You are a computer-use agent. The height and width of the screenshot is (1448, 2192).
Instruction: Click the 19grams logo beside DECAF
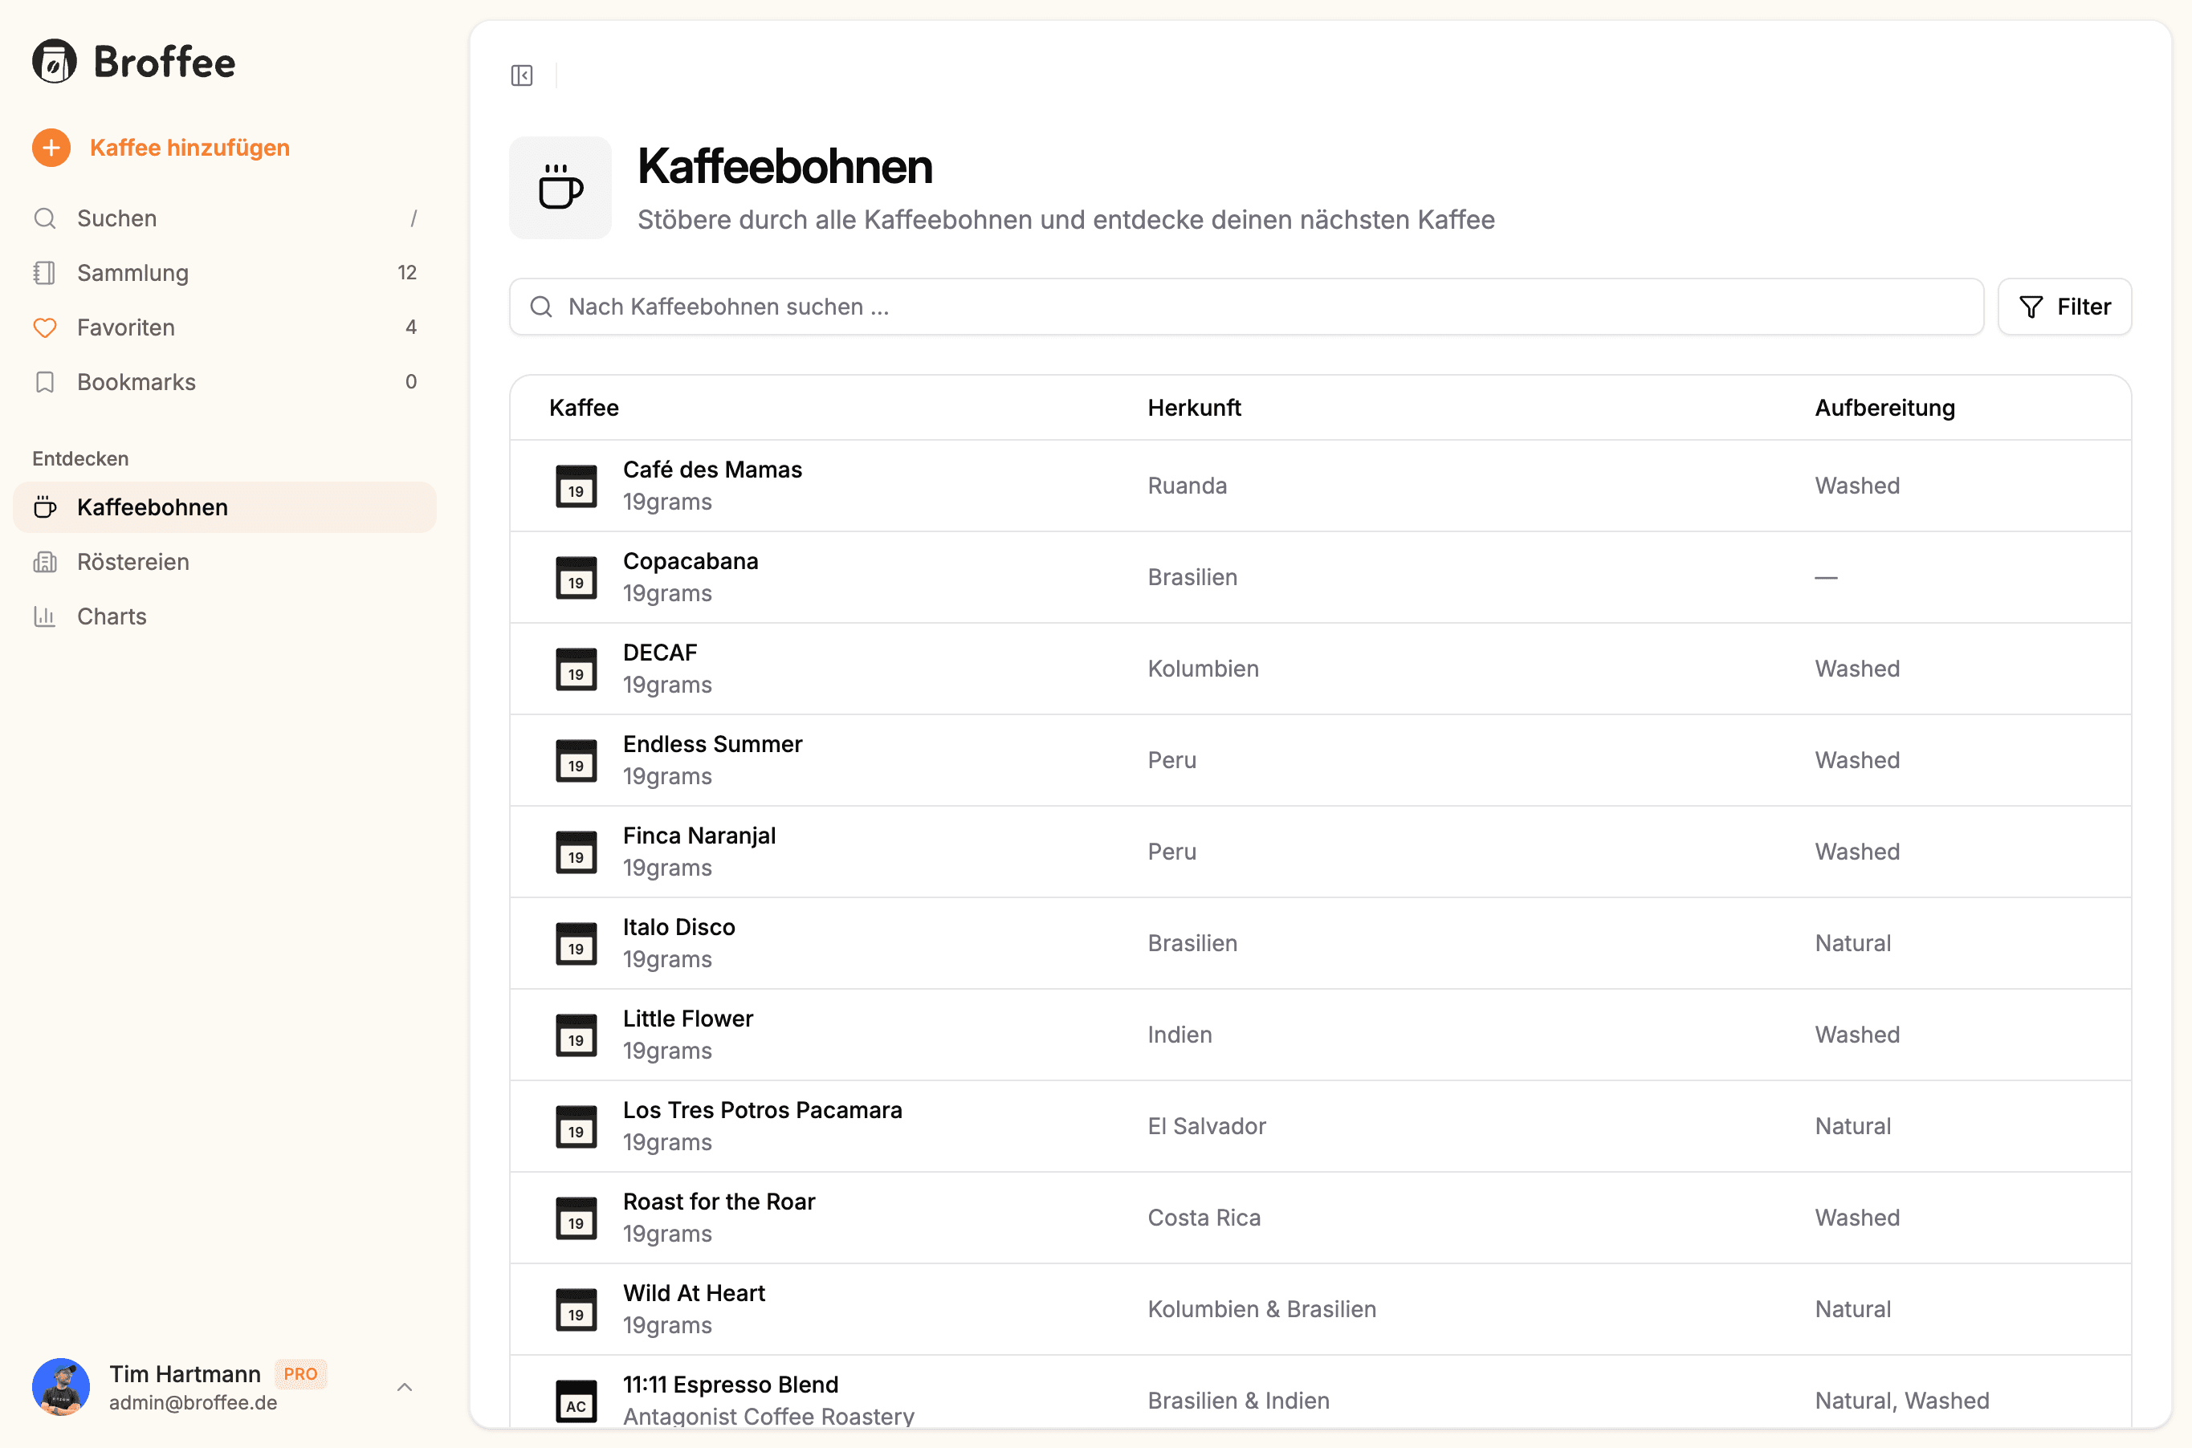coord(577,669)
